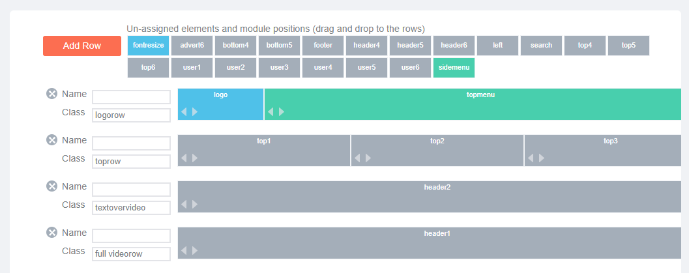Click left arrow on header1 block
The image size is (689, 273).
(x=184, y=250)
